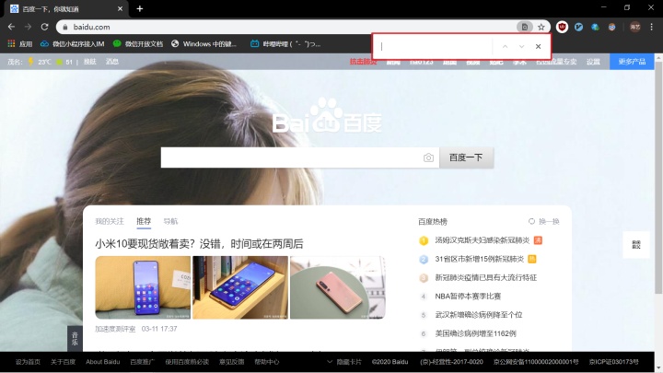Viewport: 663px width, 373px height.
Task: Switch to the 推荐 tab
Action: [144, 221]
